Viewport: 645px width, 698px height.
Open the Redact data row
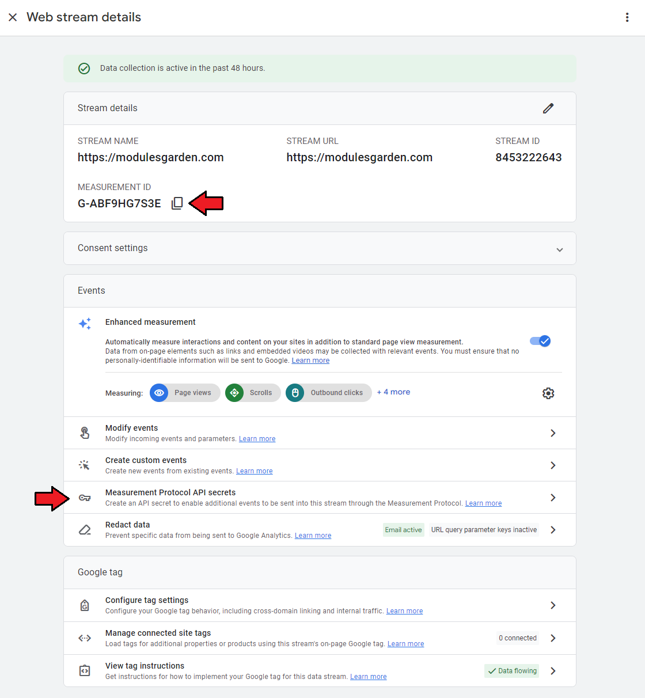320,530
